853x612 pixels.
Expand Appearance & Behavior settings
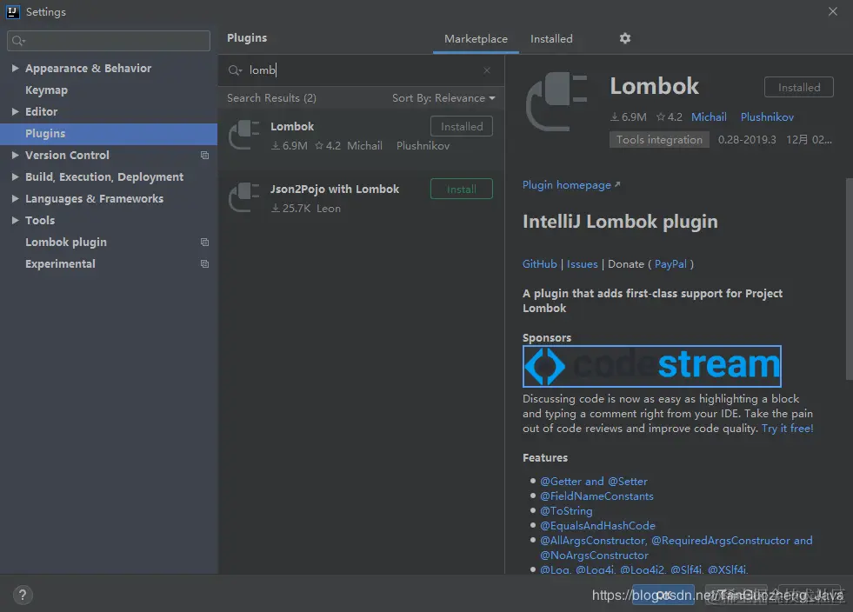(x=16, y=68)
